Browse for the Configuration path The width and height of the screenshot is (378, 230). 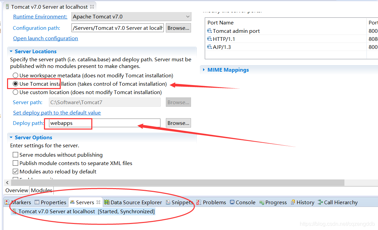tap(178, 28)
